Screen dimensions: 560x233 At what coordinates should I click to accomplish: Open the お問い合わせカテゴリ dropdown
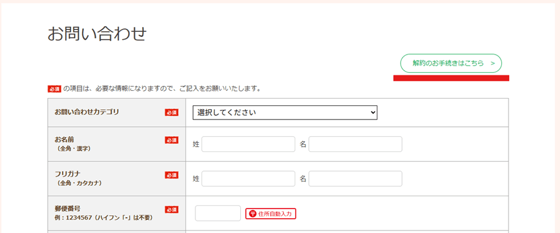tap(285, 113)
